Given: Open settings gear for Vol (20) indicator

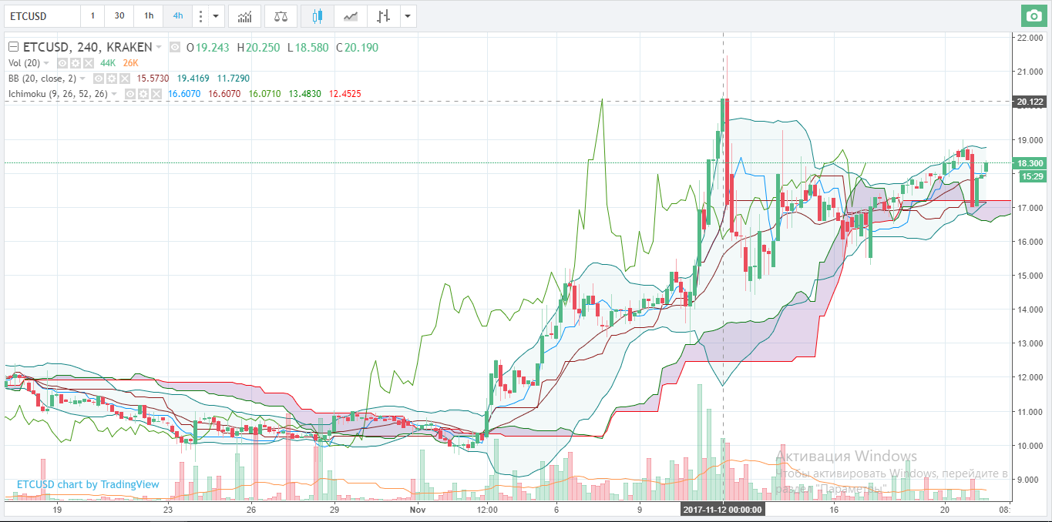Looking at the screenshot, I should tap(76, 63).
